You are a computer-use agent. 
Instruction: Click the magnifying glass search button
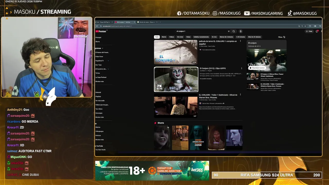(x=234, y=31)
